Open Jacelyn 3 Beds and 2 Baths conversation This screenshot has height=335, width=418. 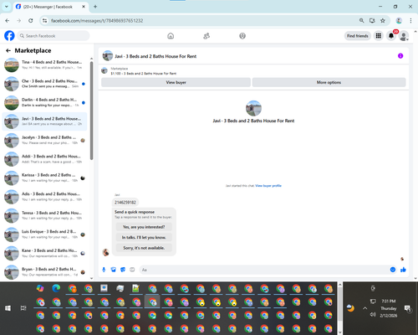(44, 140)
